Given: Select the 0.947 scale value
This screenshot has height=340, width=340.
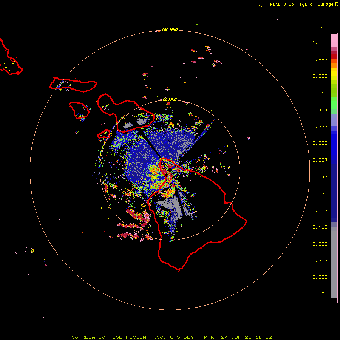Looking at the screenshot, I should pyautogui.click(x=320, y=59).
